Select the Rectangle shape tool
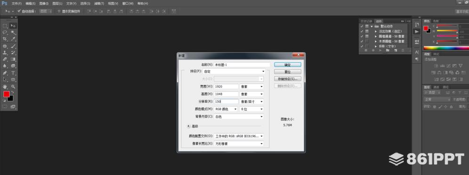 tap(13, 80)
